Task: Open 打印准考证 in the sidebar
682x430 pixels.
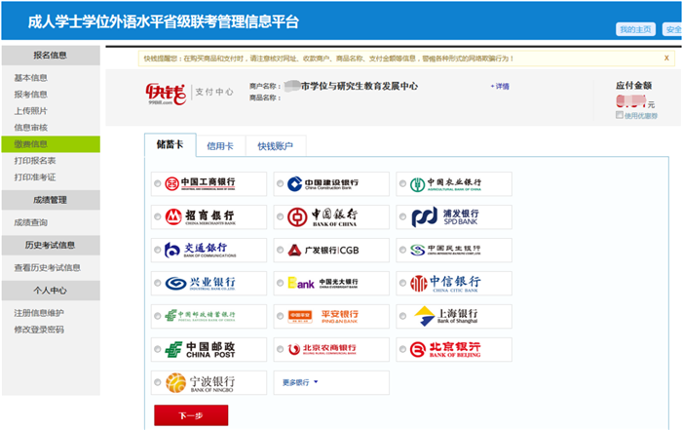Action: 35,176
